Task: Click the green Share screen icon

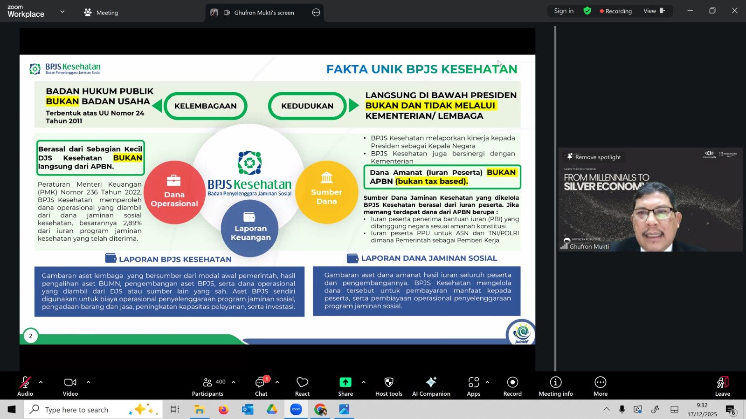Action: (x=345, y=382)
